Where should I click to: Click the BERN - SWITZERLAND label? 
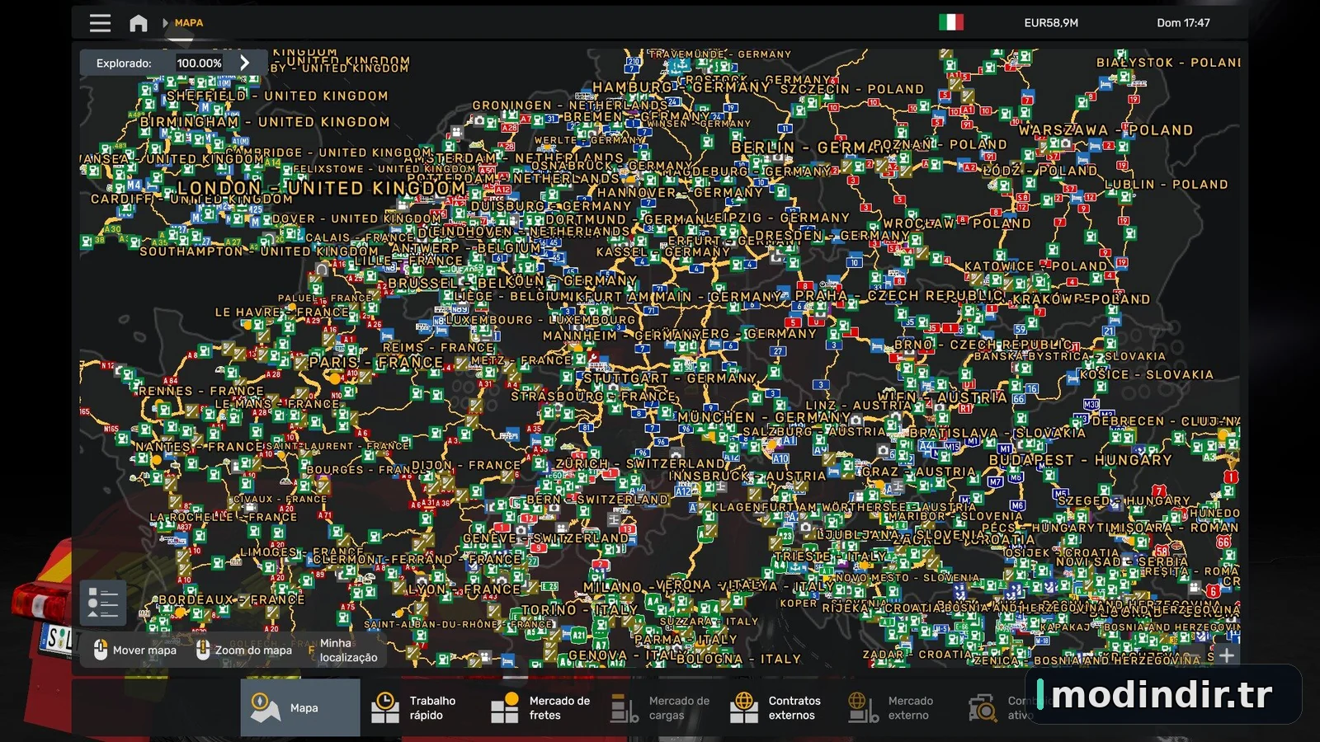point(597,500)
